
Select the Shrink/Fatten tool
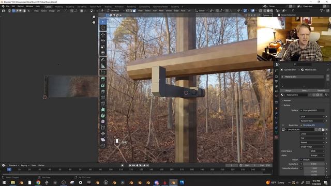(x=103, y=133)
